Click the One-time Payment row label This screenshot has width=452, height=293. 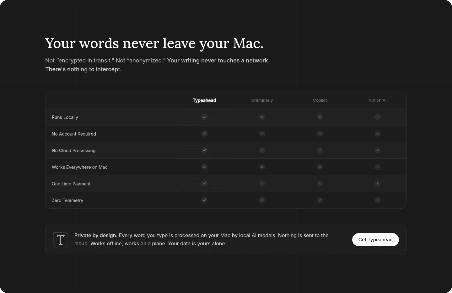pos(71,184)
